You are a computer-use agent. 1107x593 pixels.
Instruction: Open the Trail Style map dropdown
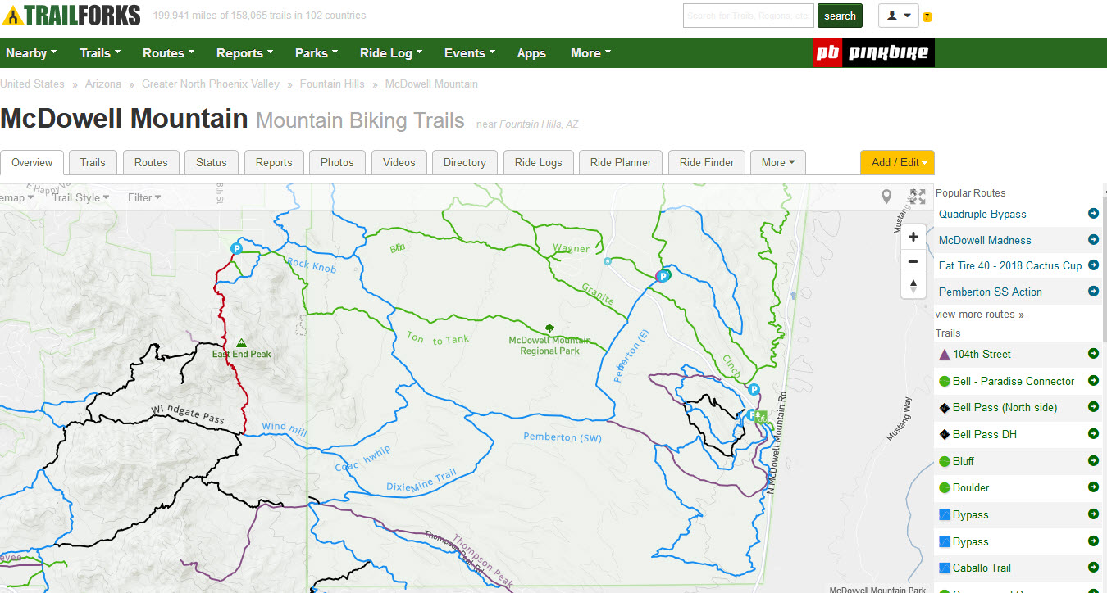tap(80, 197)
